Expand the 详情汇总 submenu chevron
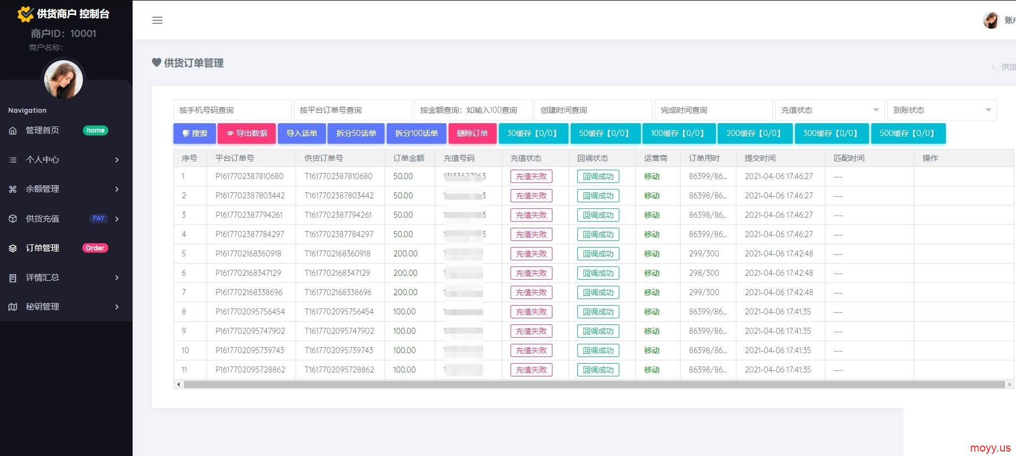This screenshot has height=456, width=1016. click(x=117, y=277)
